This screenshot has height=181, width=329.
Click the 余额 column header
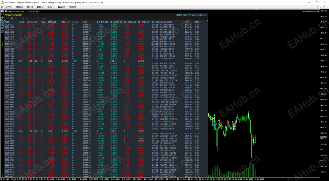[84, 22]
